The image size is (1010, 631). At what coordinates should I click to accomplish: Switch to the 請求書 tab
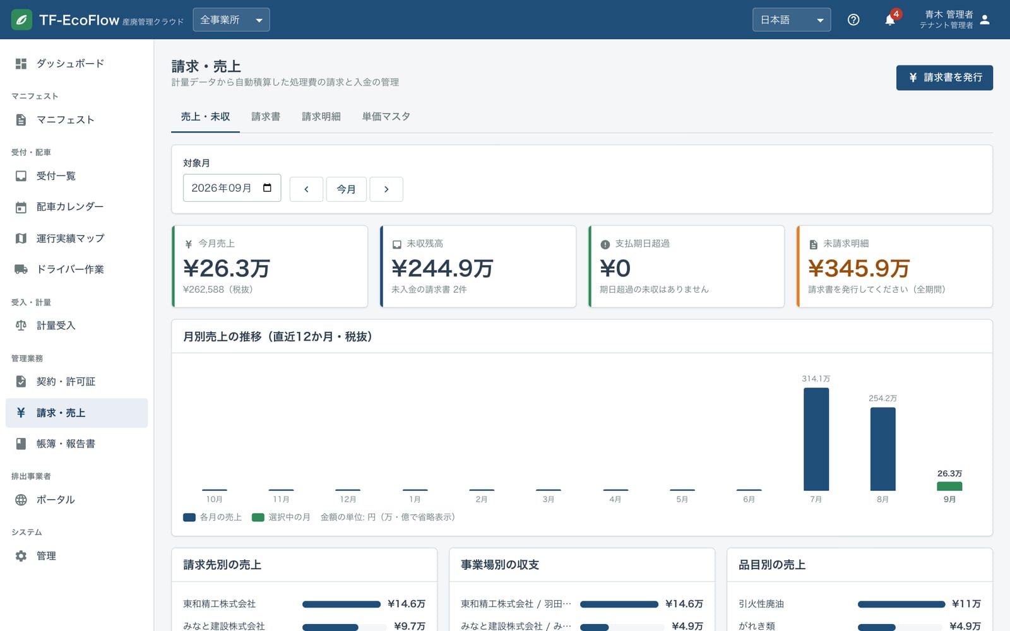[266, 117]
